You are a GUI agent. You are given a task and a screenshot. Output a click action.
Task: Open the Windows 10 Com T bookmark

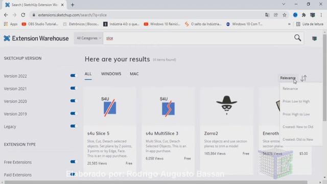pos(244,24)
